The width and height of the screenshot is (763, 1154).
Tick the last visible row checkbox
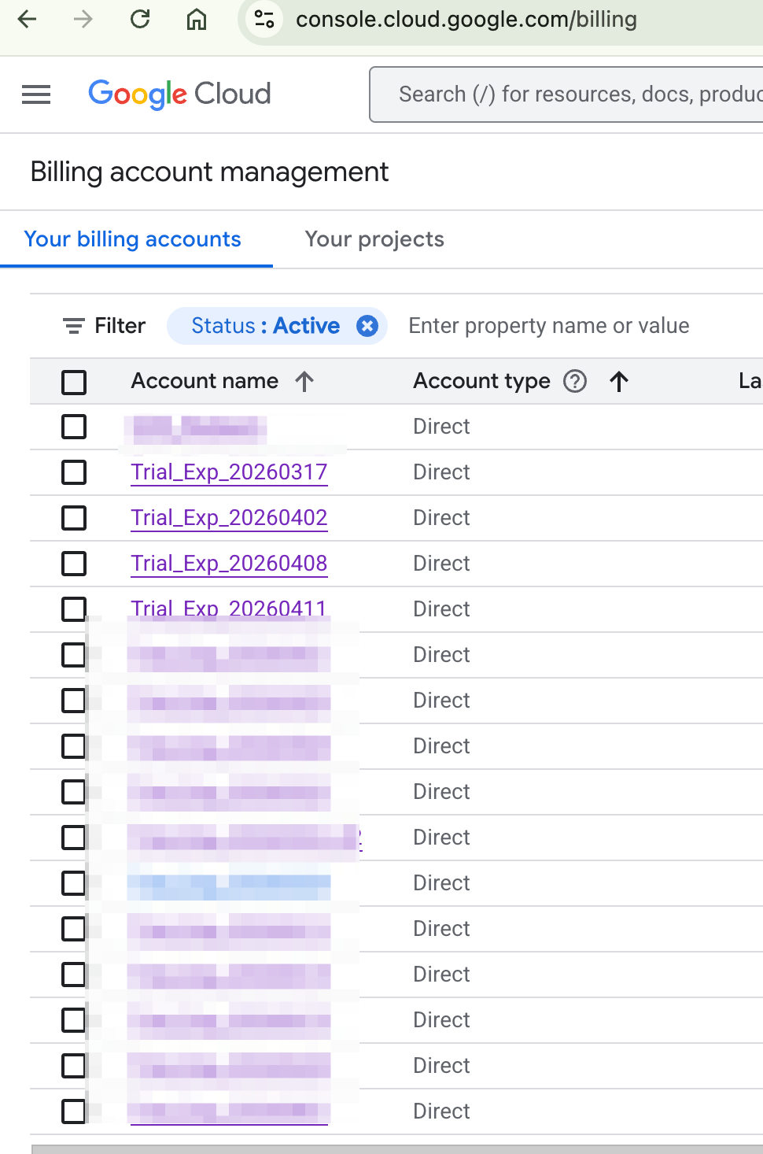(74, 1111)
